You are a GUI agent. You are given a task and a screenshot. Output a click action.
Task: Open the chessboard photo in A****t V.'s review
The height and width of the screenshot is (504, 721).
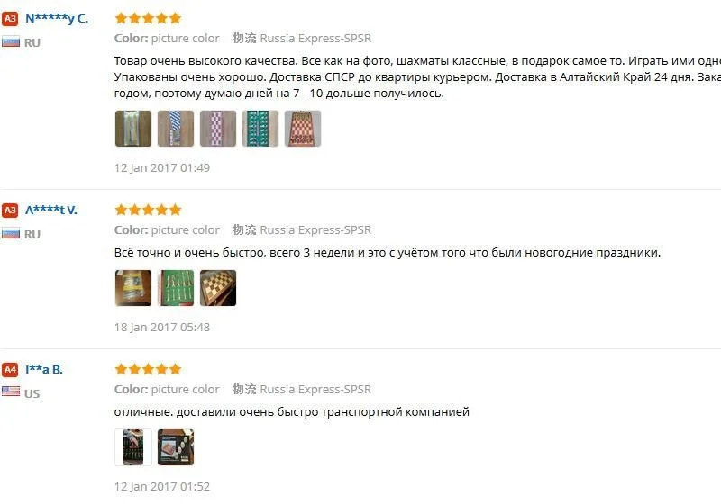point(218,288)
